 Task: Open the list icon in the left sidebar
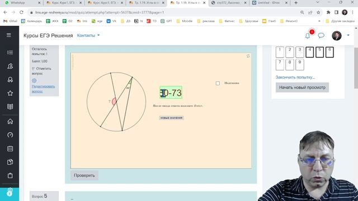point(10,52)
